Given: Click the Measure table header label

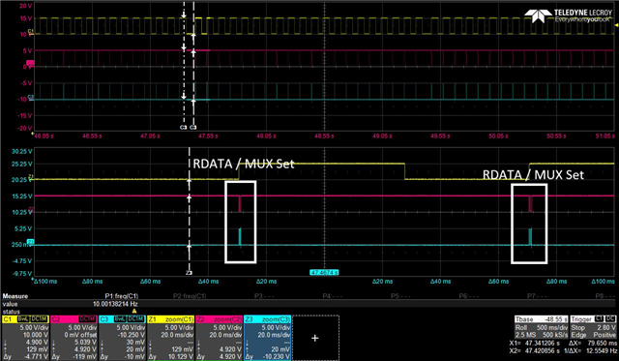Looking at the screenshot, I should point(15,296).
